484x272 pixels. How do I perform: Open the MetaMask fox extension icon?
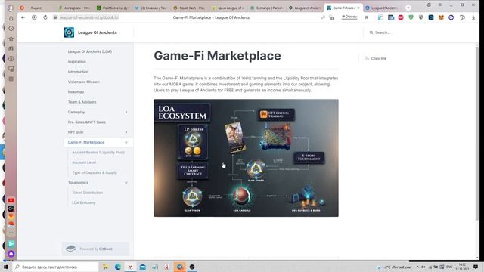coord(441,17)
